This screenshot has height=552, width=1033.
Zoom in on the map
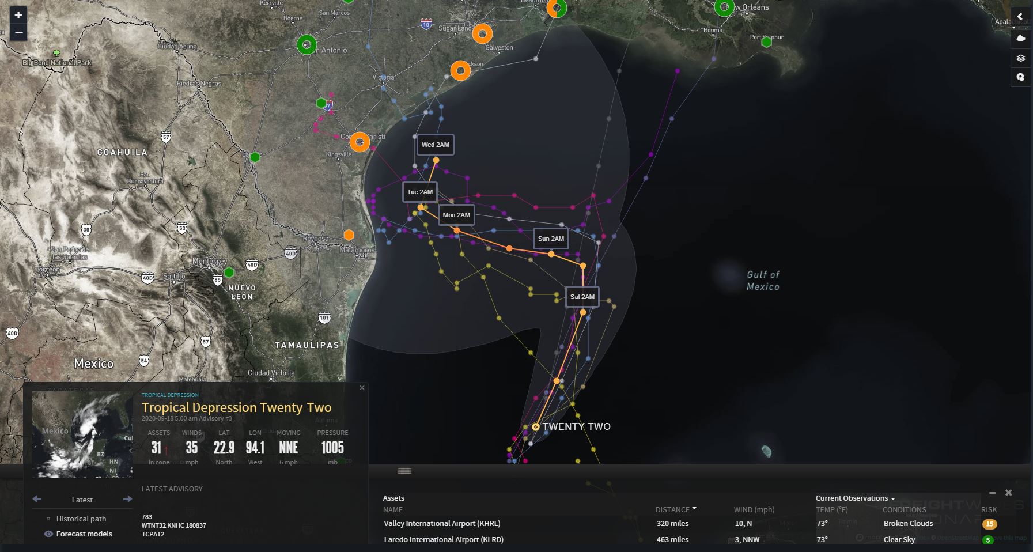tap(18, 15)
